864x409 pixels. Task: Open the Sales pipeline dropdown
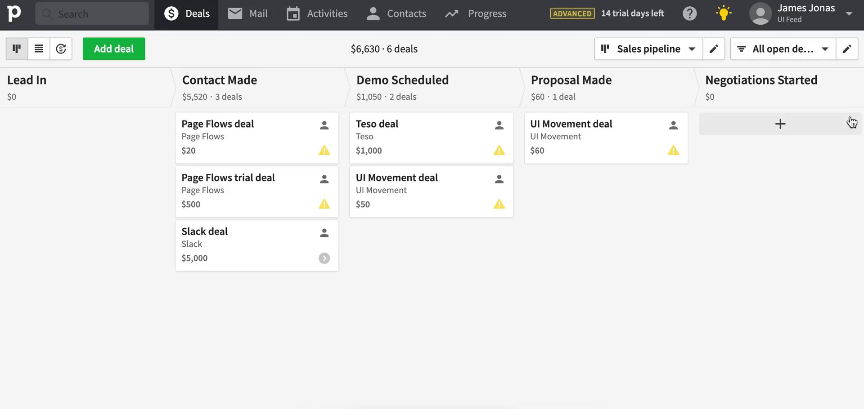point(648,49)
